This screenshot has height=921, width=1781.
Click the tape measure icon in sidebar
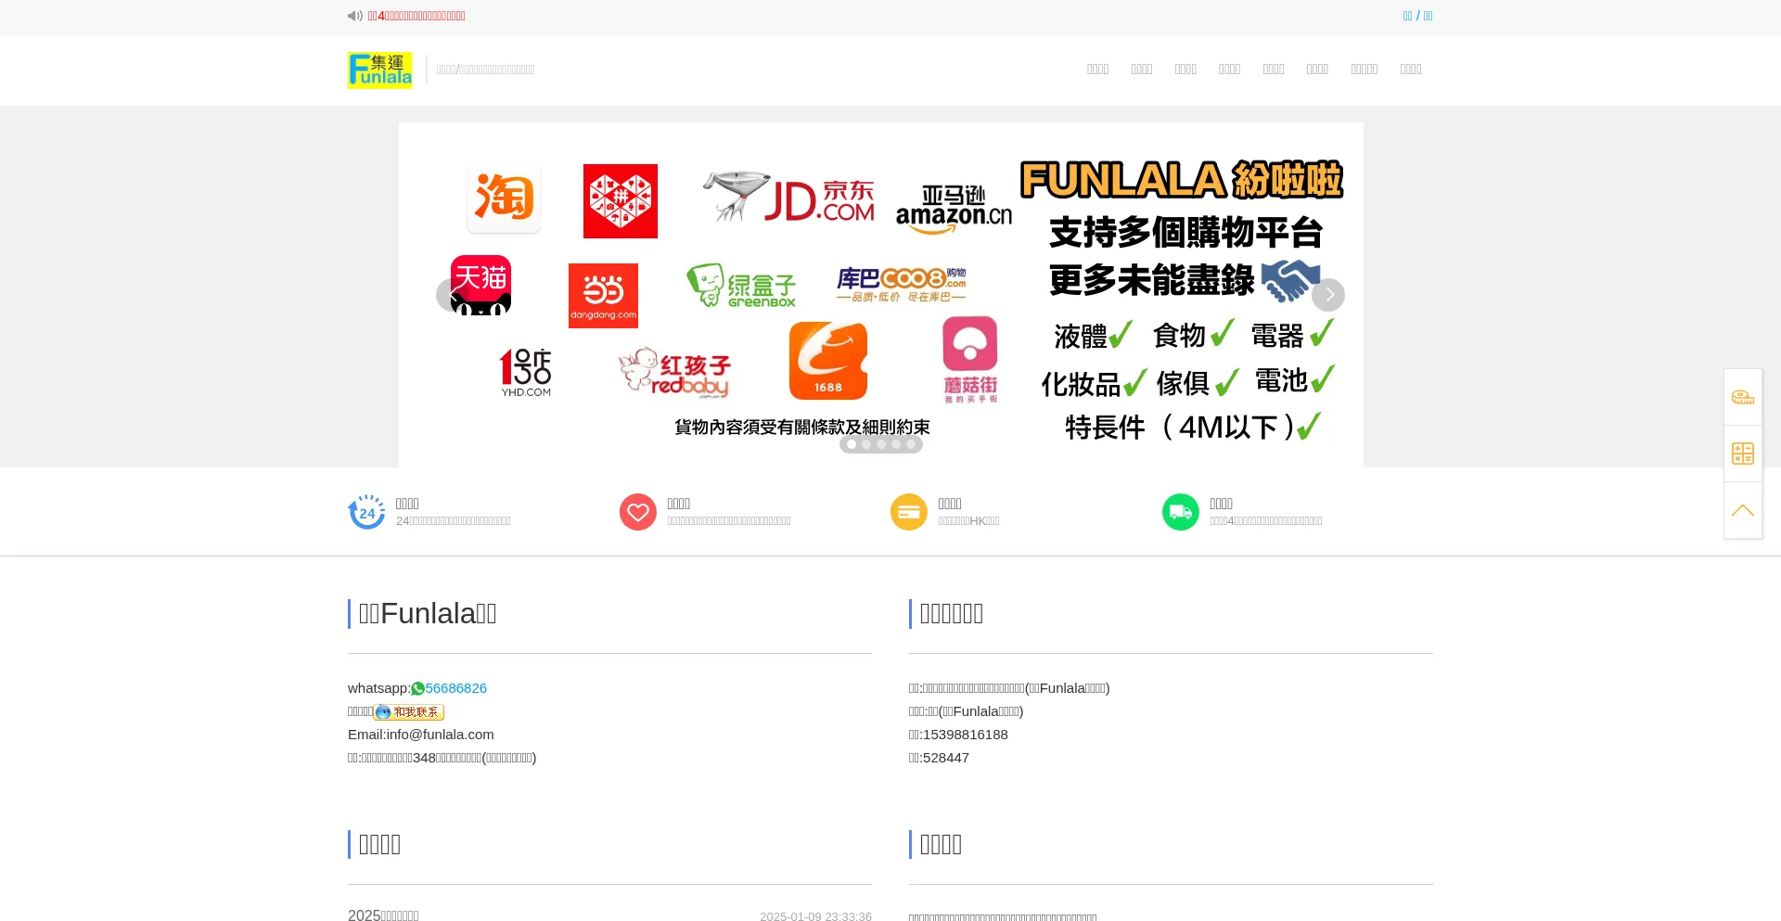1742,397
